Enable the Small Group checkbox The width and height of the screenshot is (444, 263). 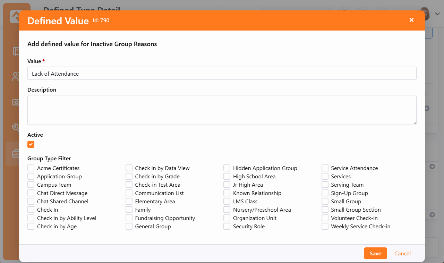pos(325,201)
